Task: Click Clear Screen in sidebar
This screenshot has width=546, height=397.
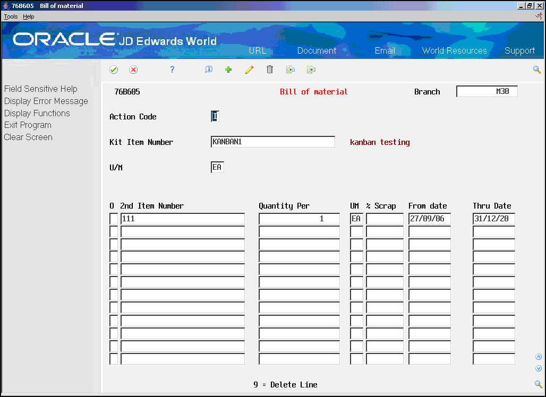Action: tap(28, 137)
